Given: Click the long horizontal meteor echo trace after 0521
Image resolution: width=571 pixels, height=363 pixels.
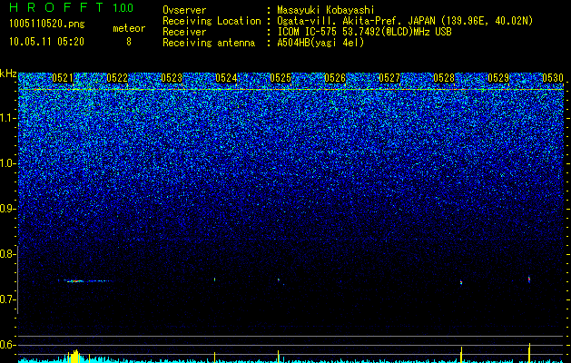Looking at the screenshot, I should 85,280.
